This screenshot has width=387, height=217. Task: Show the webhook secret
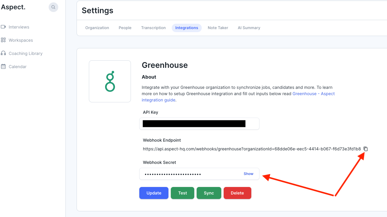point(249,174)
